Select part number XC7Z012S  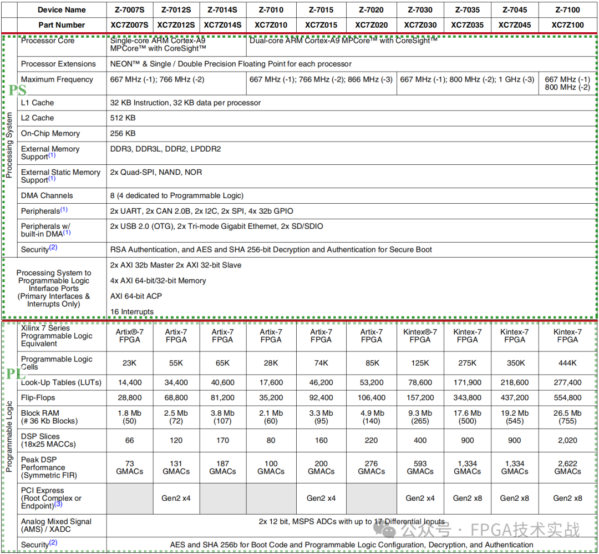point(176,25)
